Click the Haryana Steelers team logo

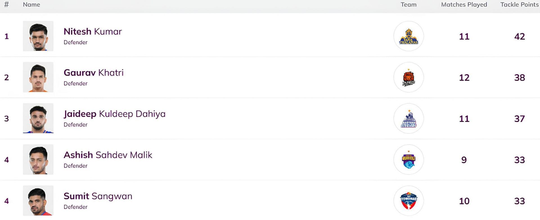[x=408, y=119]
